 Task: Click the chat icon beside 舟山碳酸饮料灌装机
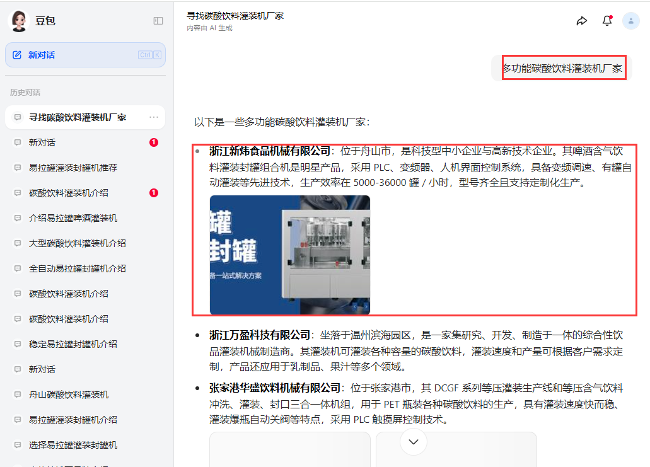pos(18,395)
